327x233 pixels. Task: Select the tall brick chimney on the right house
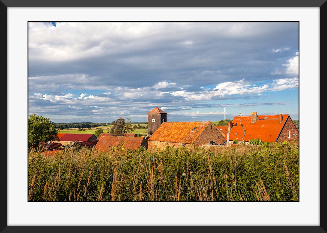[x=254, y=117]
